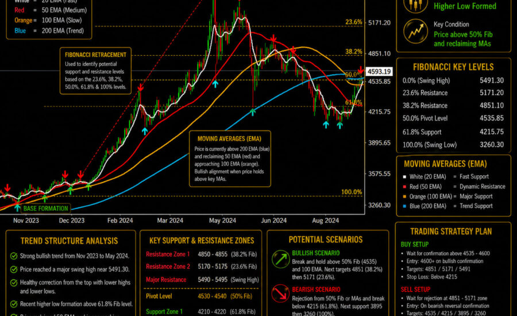Click the Price above 50% Fib condition text

pyautogui.click(x=463, y=39)
